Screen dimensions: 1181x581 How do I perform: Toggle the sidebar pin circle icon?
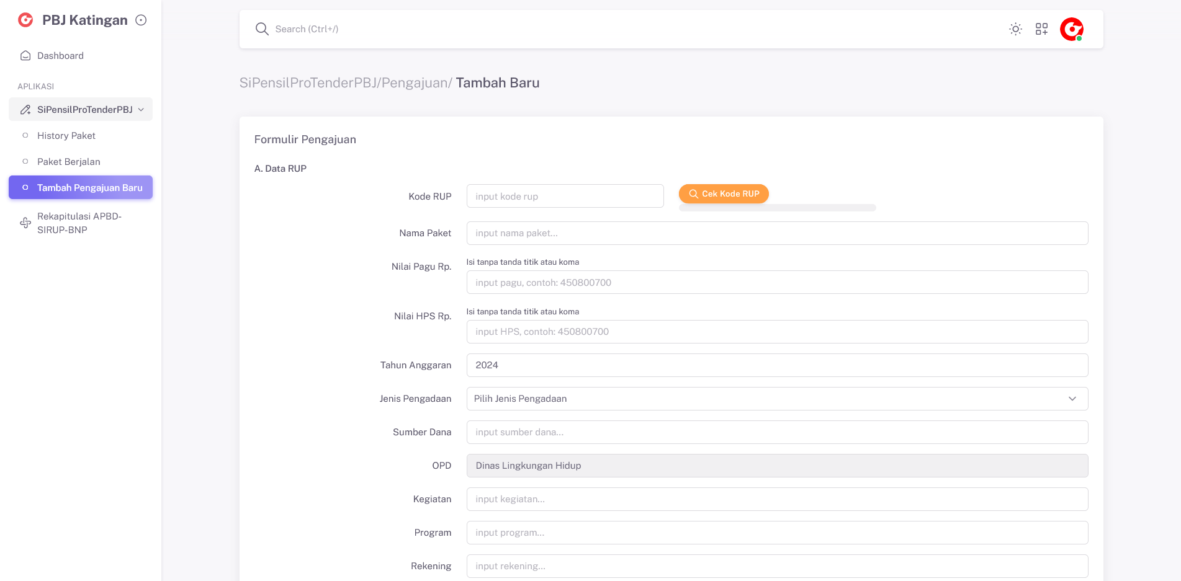coord(141,20)
